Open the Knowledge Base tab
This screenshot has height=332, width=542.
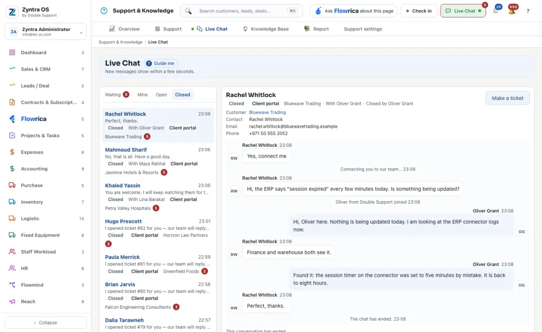pos(265,29)
